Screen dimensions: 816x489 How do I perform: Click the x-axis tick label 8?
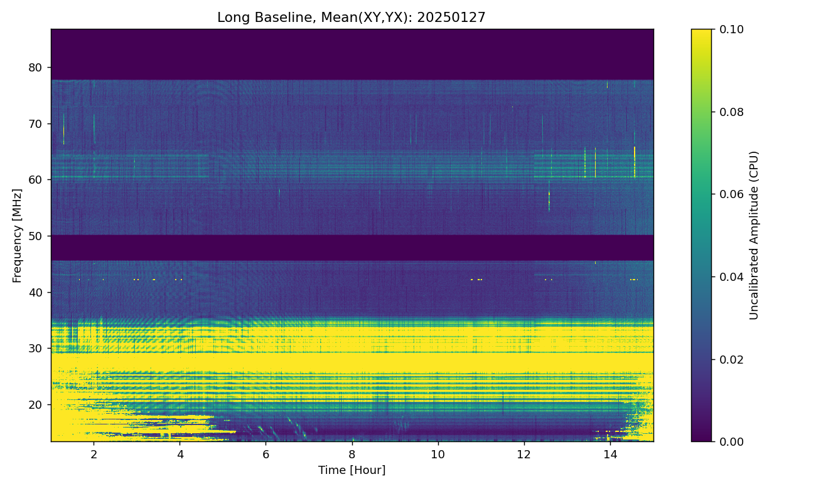(352, 453)
